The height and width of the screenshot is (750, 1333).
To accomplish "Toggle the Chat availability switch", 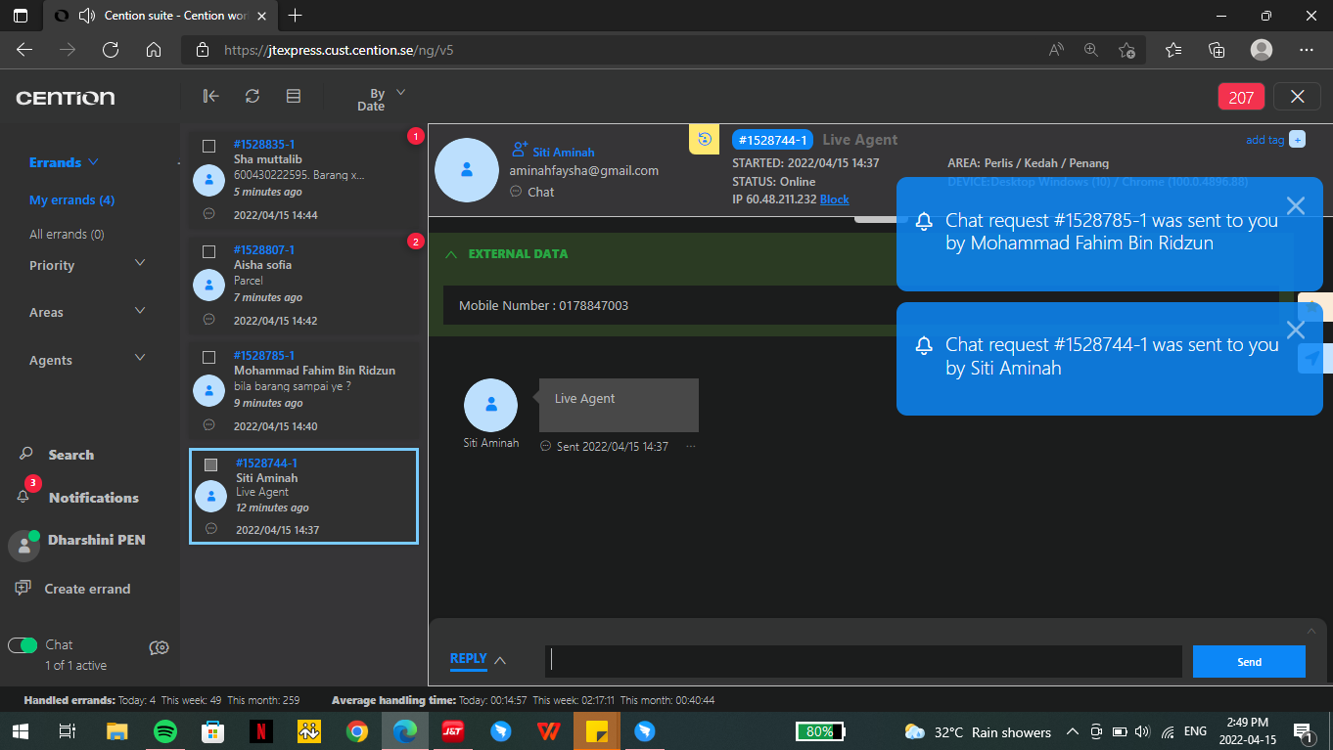I will 23,645.
